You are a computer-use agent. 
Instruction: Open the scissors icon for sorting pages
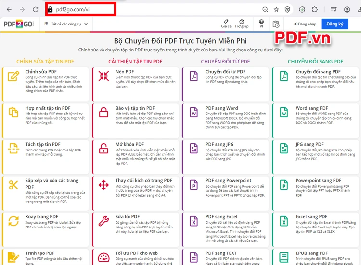tap(13, 185)
